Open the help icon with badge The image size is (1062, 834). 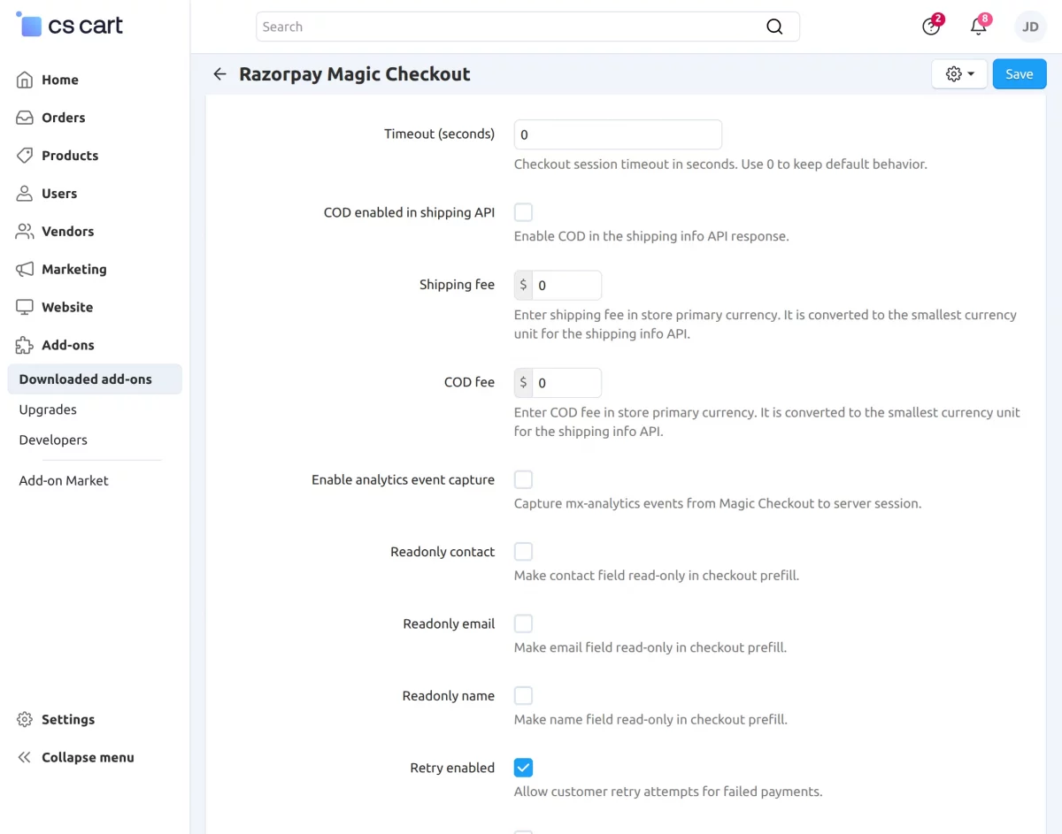coord(931,27)
